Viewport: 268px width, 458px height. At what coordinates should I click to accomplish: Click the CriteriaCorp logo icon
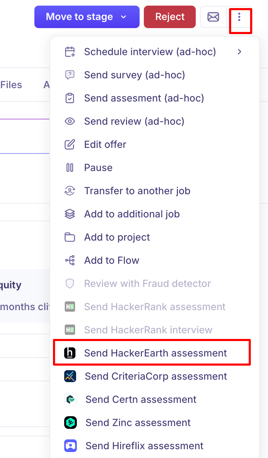coord(70,376)
